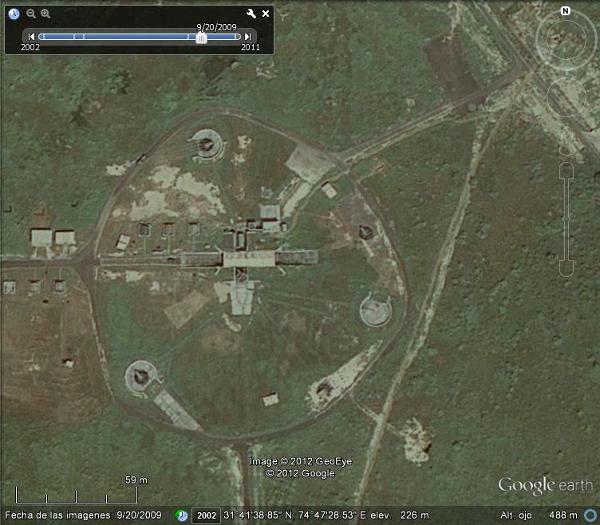Click the Move joystick circle
The image size is (600, 525).
[566, 97]
